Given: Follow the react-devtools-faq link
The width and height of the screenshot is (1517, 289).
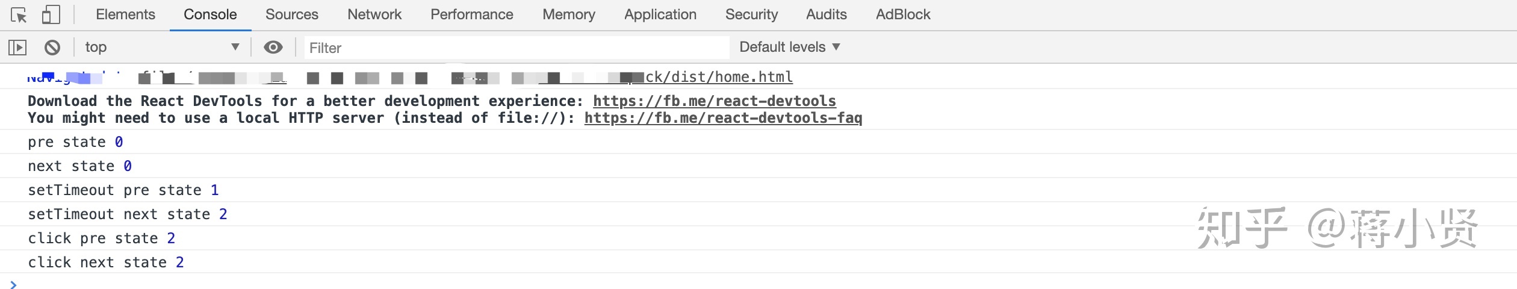Looking at the screenshot, I should point(723,118).
